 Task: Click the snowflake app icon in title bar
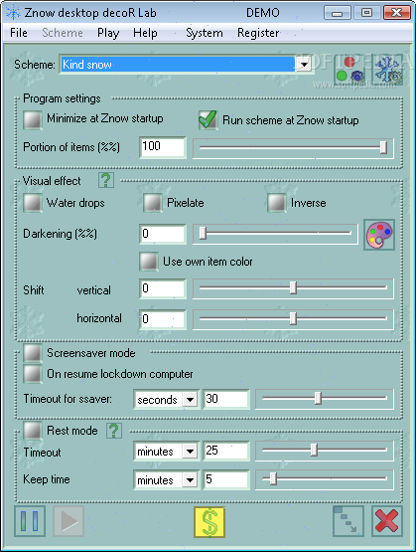13,13
